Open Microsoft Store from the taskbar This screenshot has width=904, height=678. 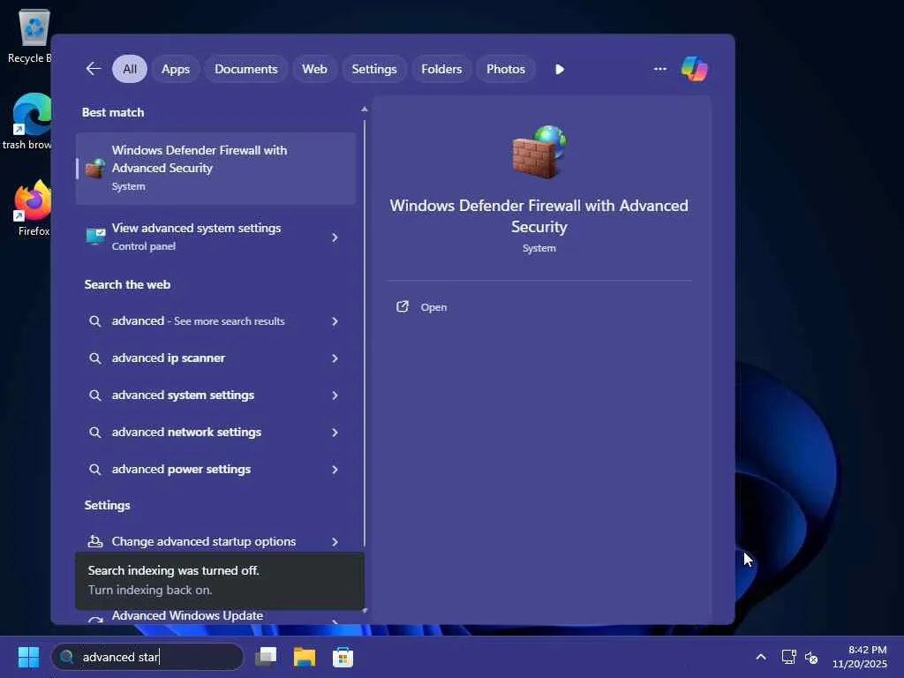[343, 657]
